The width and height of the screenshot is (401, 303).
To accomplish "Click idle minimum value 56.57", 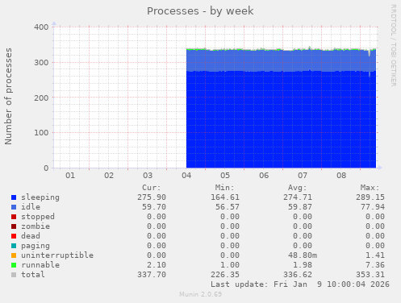I will [x=228, y=207].
